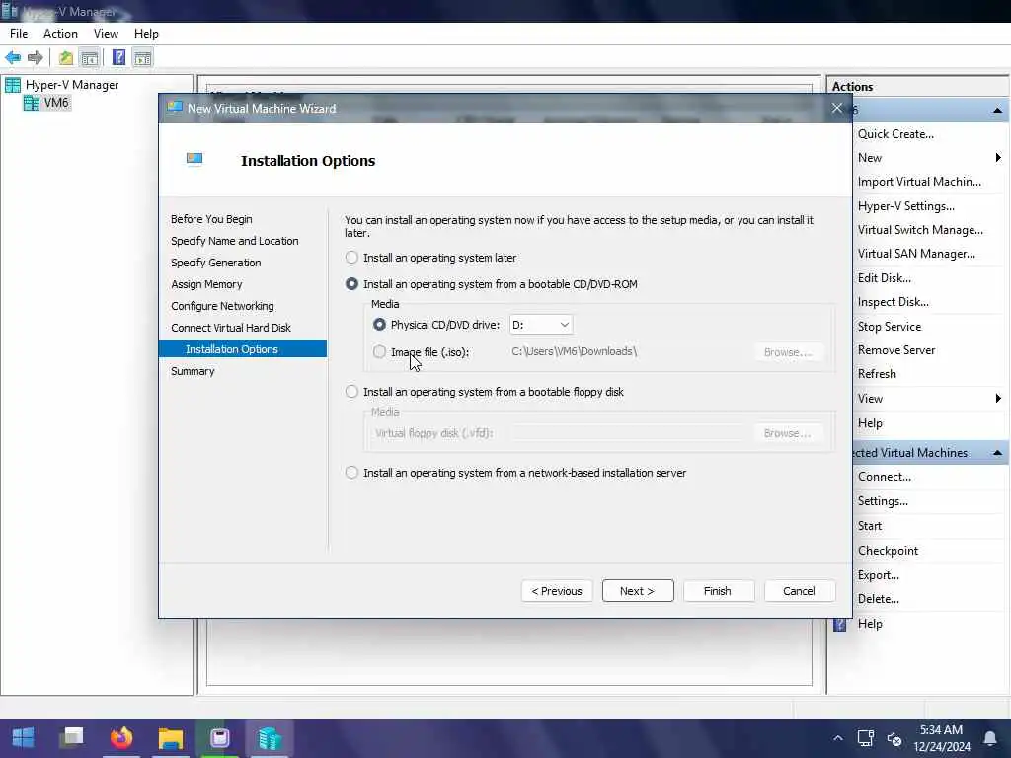Viewport: 1011px width, 758px height.
Task: Click the virtual floppy disk path field
Action: pyautogui.click(x=628, y=434)
